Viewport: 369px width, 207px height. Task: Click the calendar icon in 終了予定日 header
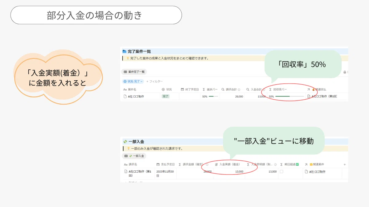point(182,90)
